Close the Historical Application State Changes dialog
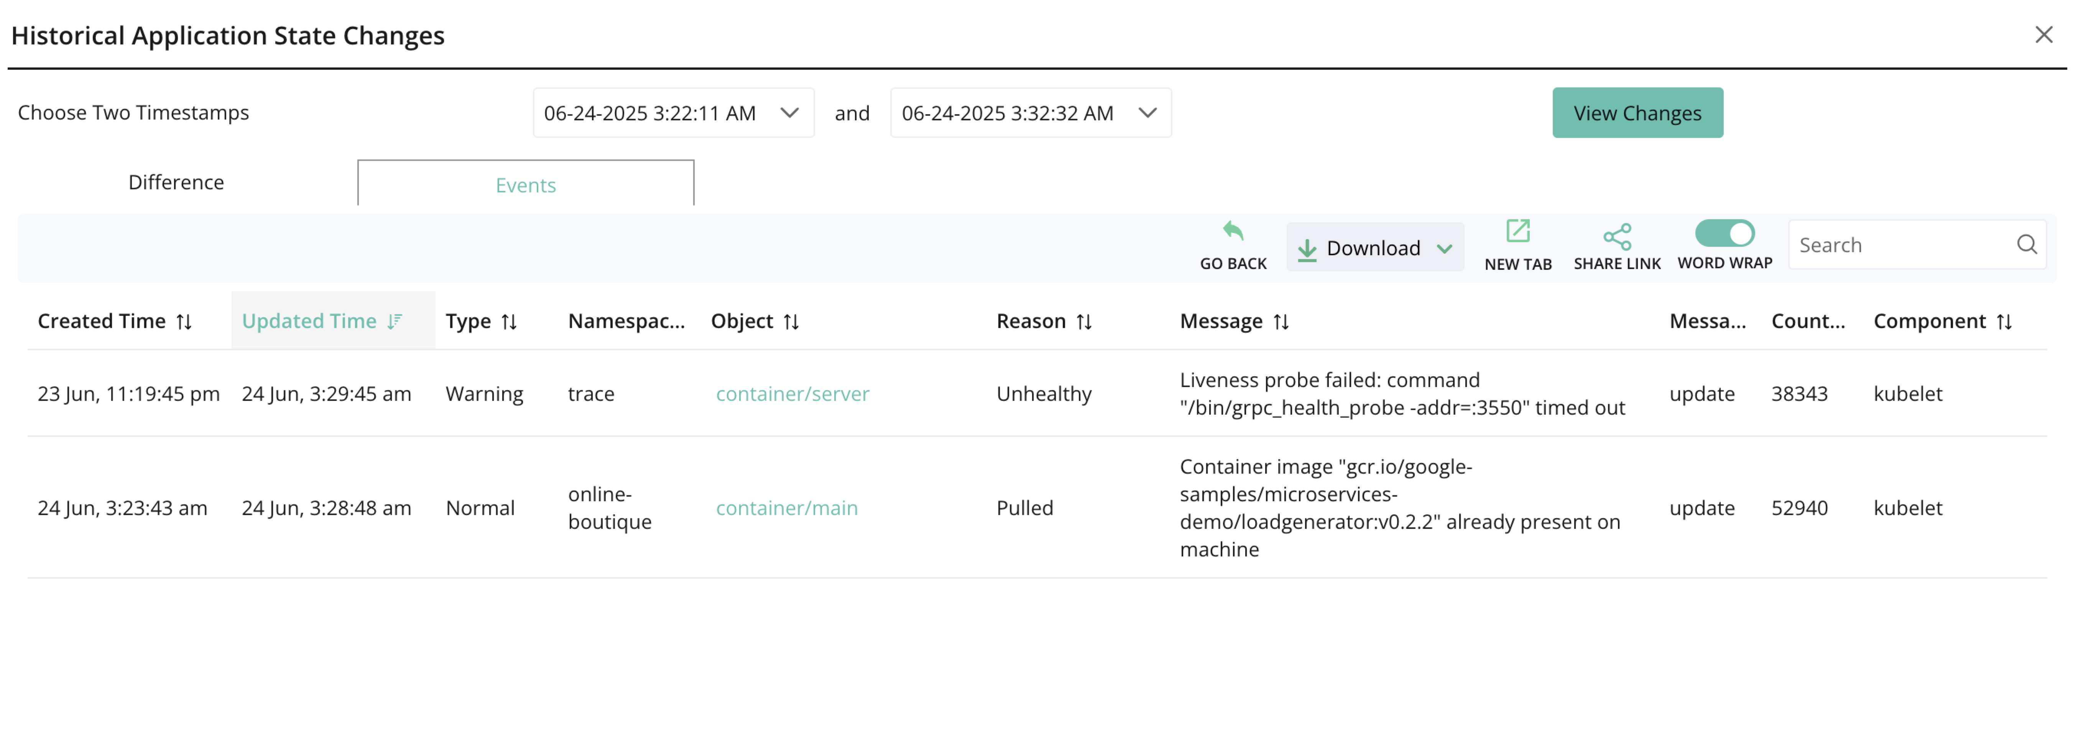Image resolution: width=2078 pixels, height=745 pixels. 2043,34
